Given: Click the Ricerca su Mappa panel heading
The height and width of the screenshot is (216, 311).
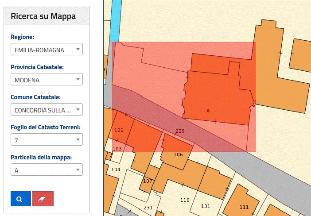Looking at the screenshot, I should 43,16.
